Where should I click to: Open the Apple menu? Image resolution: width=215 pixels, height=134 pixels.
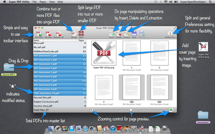5,2
